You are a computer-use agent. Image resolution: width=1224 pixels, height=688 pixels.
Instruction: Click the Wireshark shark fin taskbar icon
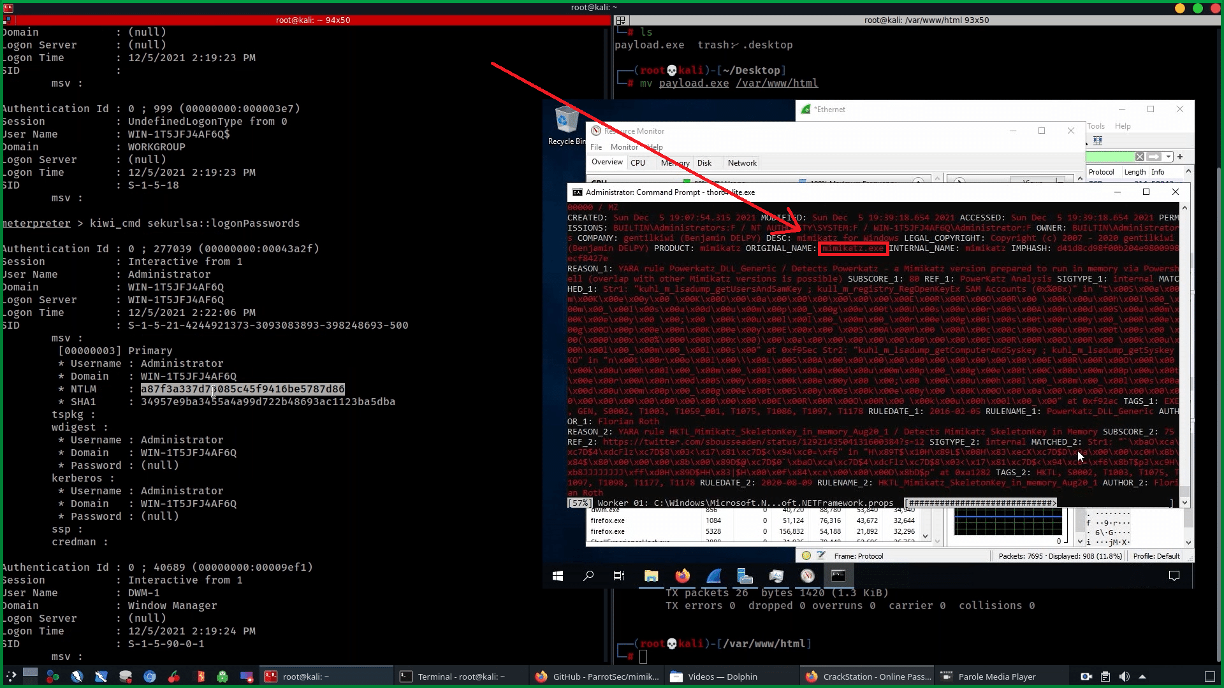[713, 576]
